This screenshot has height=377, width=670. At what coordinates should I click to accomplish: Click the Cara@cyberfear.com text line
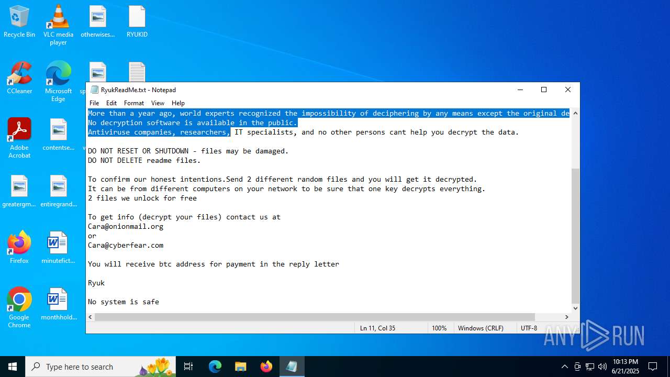[x=126, y=245]
